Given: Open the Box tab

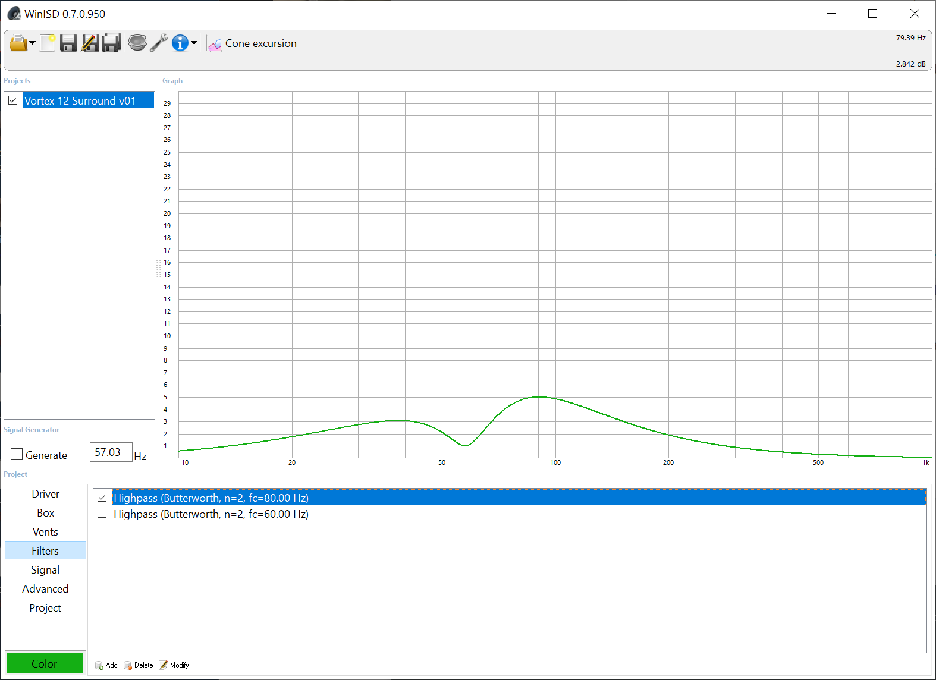Looking at the screenshot, I should point(45,513).
